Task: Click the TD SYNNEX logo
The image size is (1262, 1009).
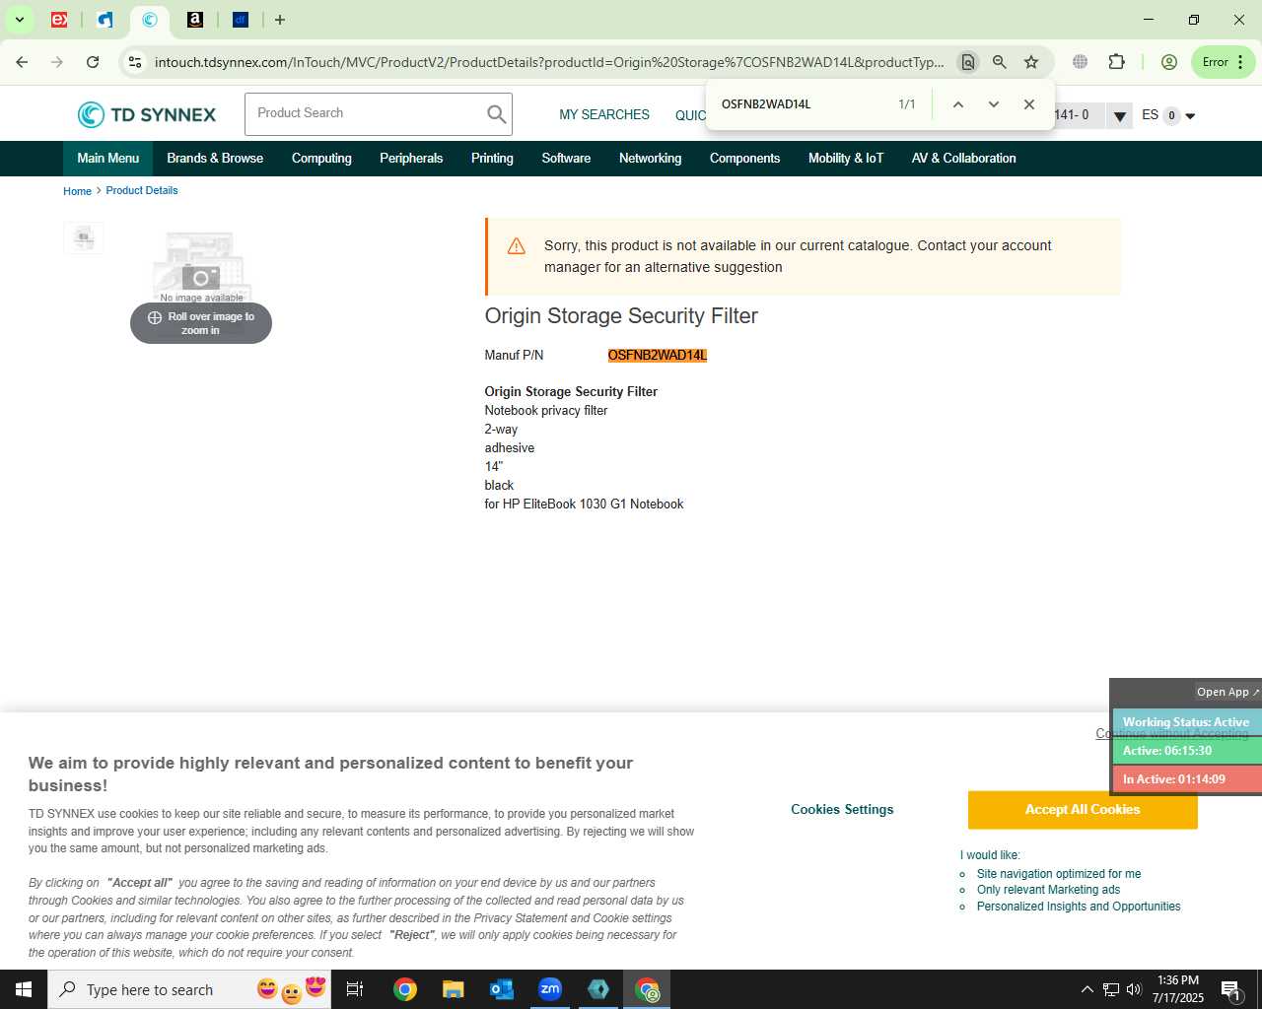Action: (147, 115)
